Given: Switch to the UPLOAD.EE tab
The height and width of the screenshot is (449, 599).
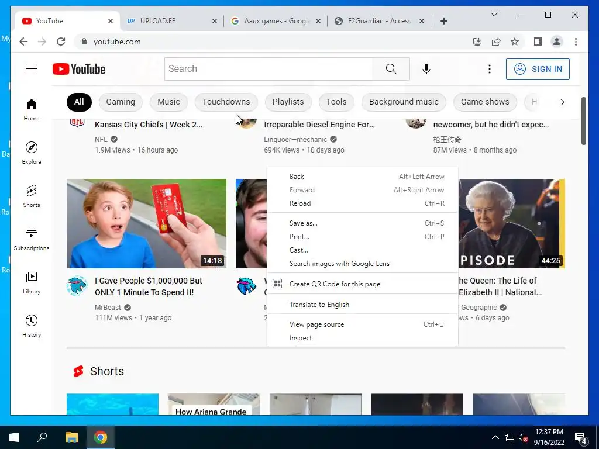Looking at the screenshot, I should (172, 21).
